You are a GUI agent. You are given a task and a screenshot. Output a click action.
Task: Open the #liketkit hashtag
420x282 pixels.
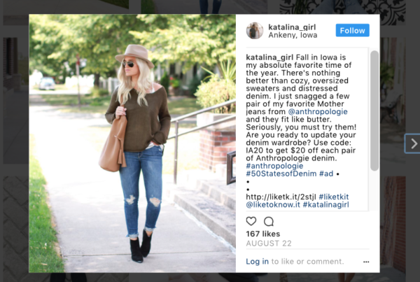[334, 197]
